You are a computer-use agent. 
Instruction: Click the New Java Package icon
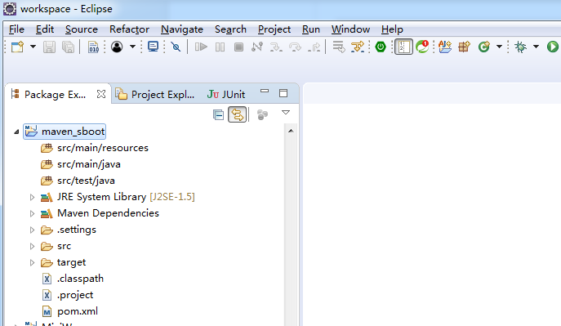pyautogui.click(x=464, y=47)
